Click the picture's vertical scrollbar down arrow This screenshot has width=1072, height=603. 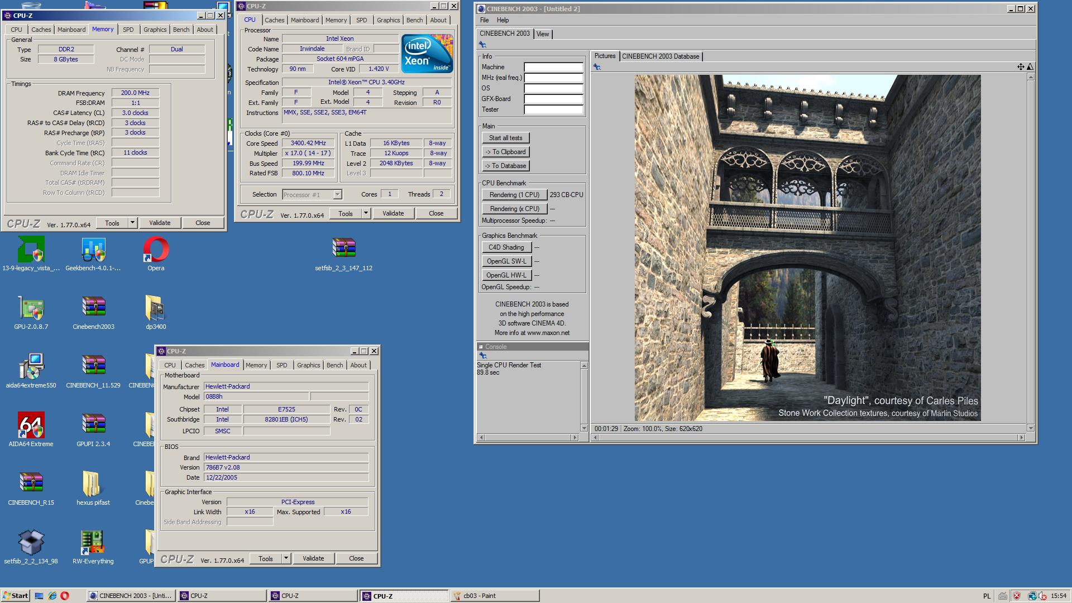(x=1031, y=428)
